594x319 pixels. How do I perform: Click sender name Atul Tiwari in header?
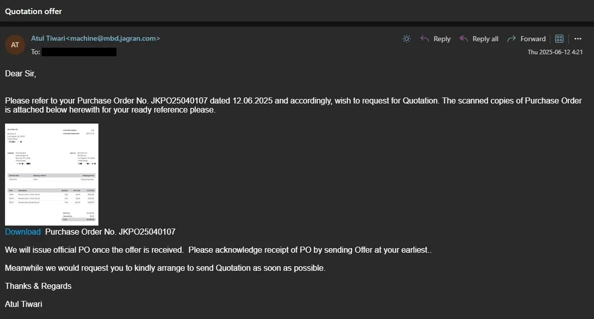click(48, 38)
